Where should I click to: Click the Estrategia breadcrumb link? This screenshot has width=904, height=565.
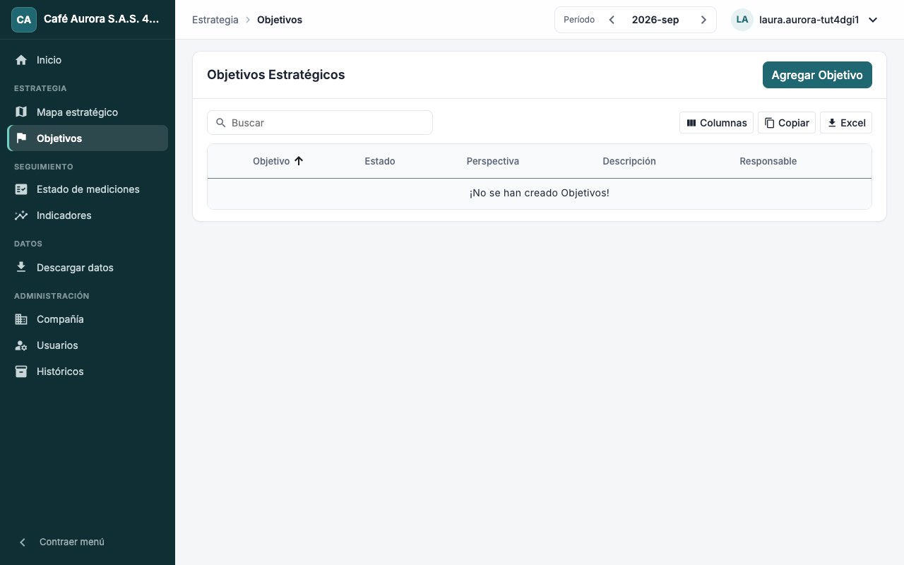click(x=215, y=20)
